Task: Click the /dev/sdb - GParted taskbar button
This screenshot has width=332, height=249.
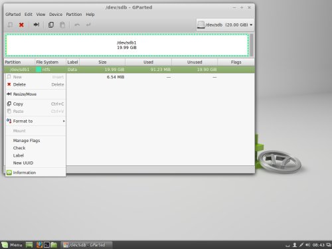Action: coord(86,245)
